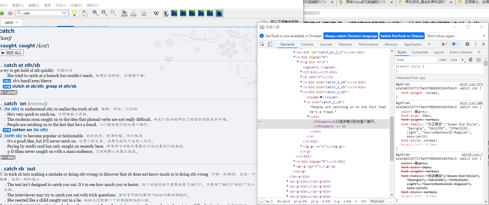This screenshot has height=205, width=489.
Task: Click the printer icon in toolbar
Action: [x=133, y=13]
